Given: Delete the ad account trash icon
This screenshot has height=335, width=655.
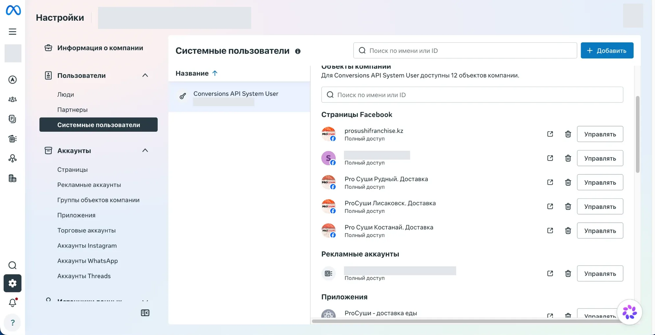Looking at the screenshot, I should tap(568, 274).
